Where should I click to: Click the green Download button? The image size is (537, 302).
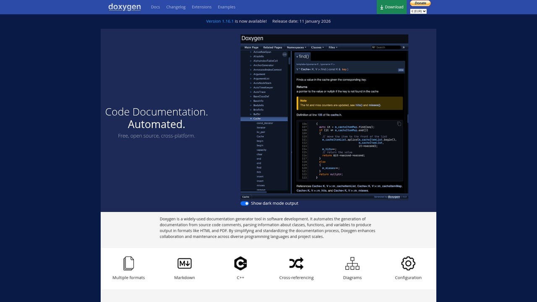(391, 7)
